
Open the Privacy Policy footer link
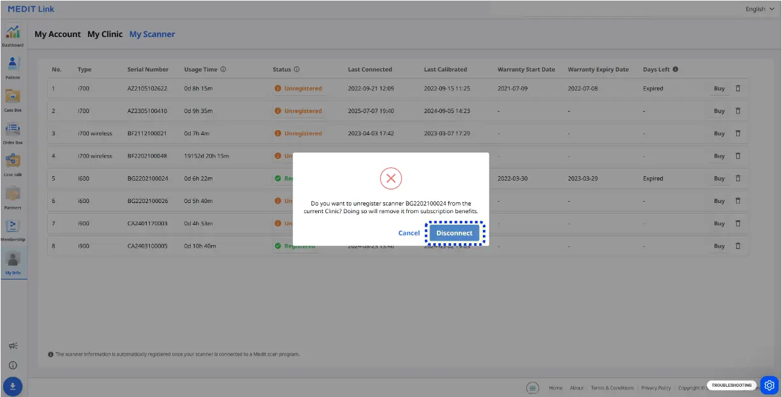[656, 388]
